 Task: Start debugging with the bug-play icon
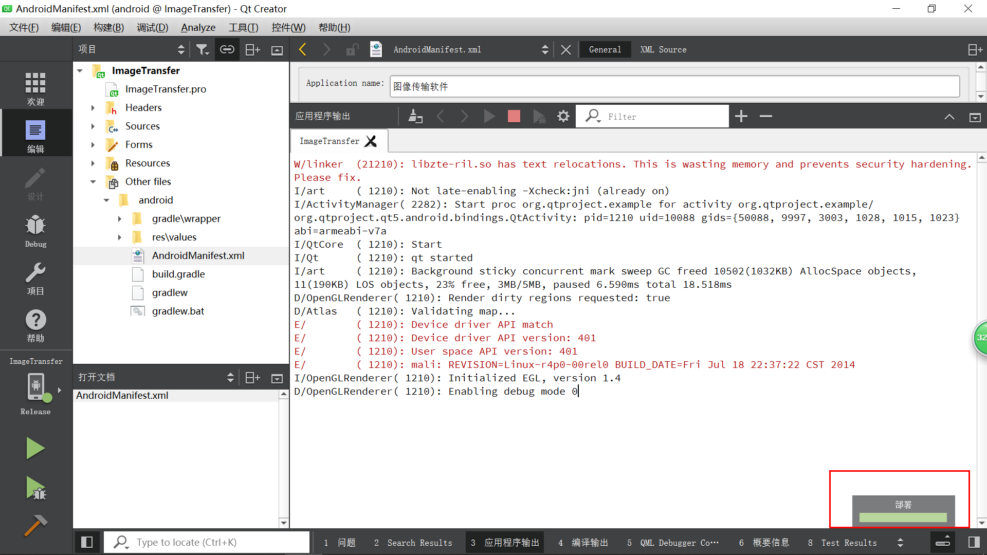click(35, 488)
